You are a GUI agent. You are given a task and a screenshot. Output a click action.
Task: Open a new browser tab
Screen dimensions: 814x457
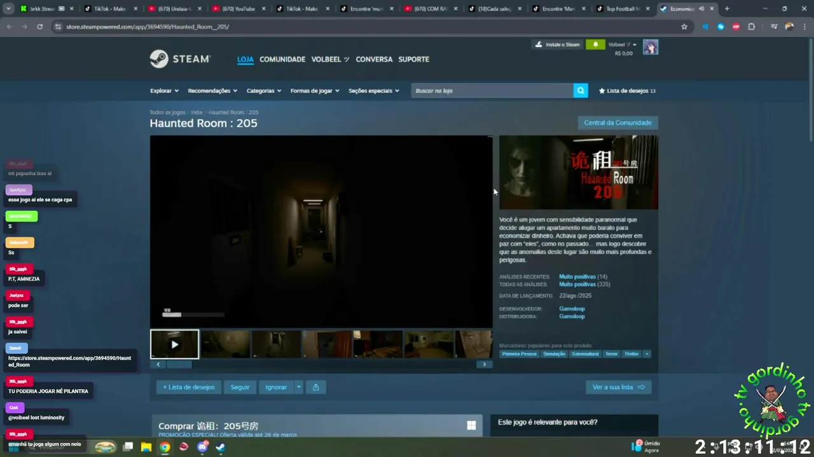coord(727,9)
